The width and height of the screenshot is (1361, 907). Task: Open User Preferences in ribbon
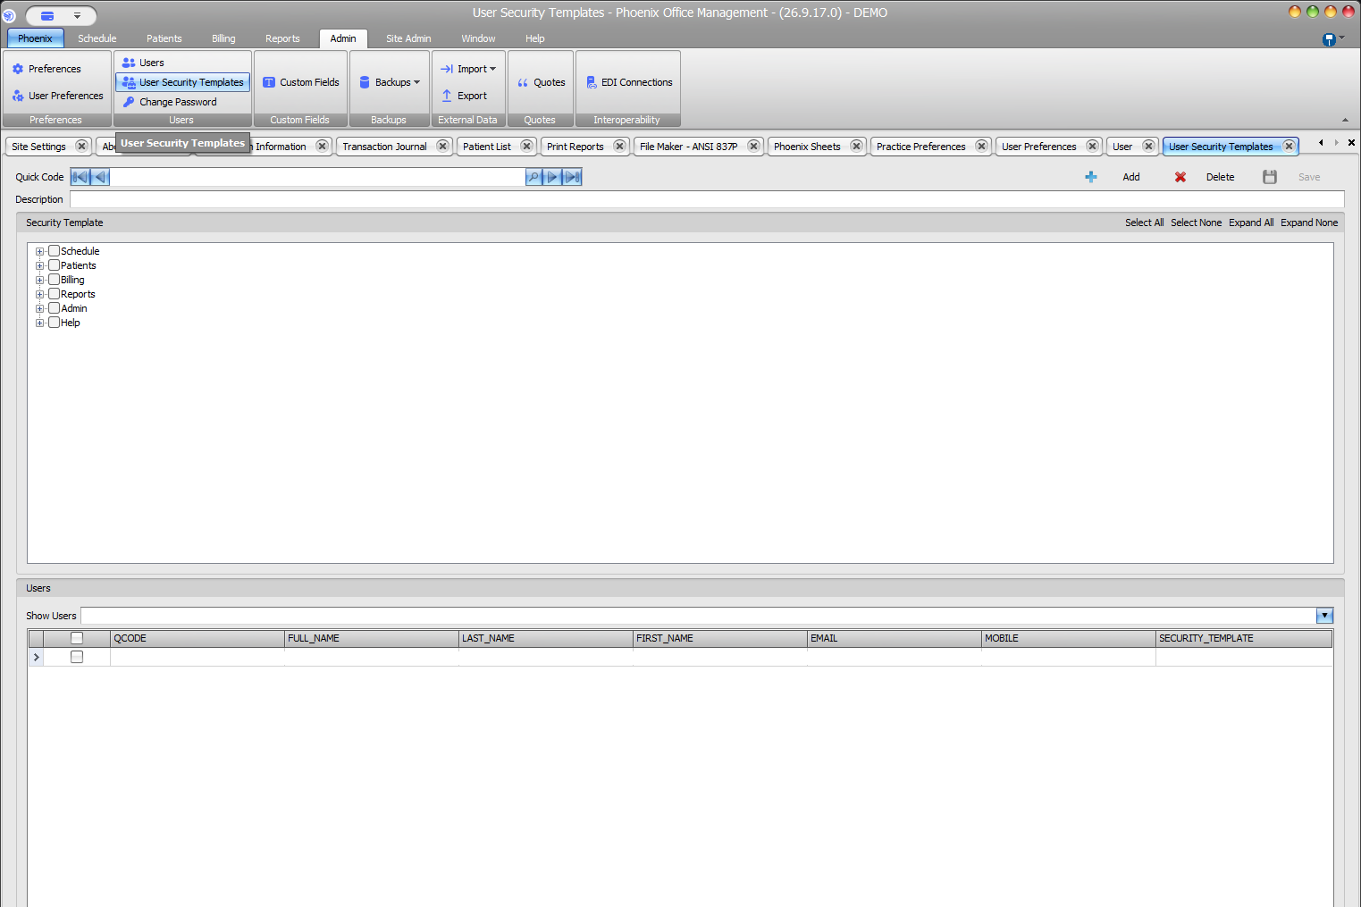point(57,96)
